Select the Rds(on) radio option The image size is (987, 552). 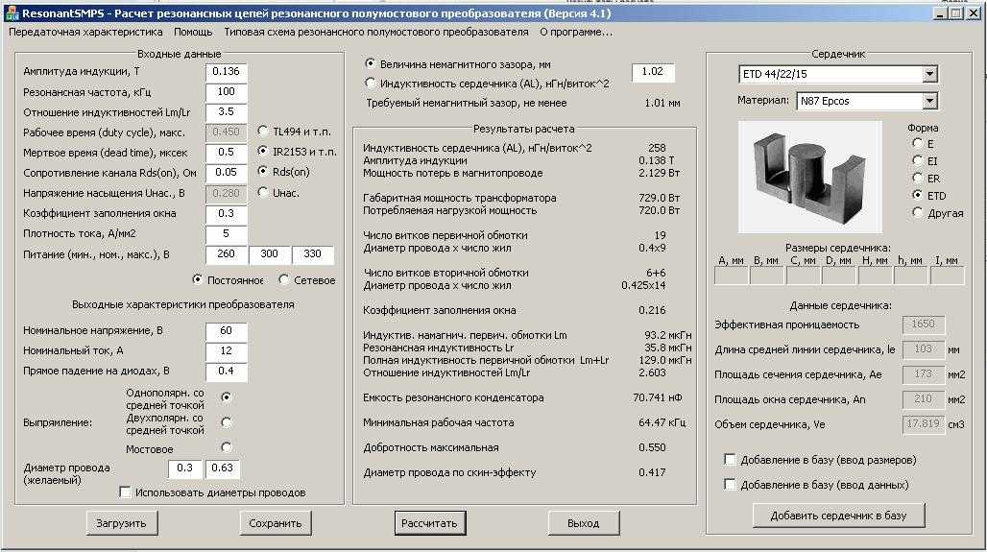tap(262, 171)
